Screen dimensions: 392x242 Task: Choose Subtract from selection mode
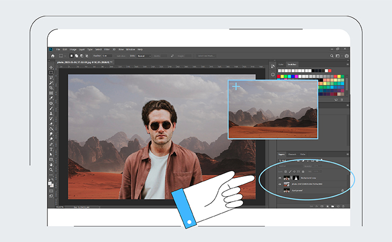pos(81,56)
